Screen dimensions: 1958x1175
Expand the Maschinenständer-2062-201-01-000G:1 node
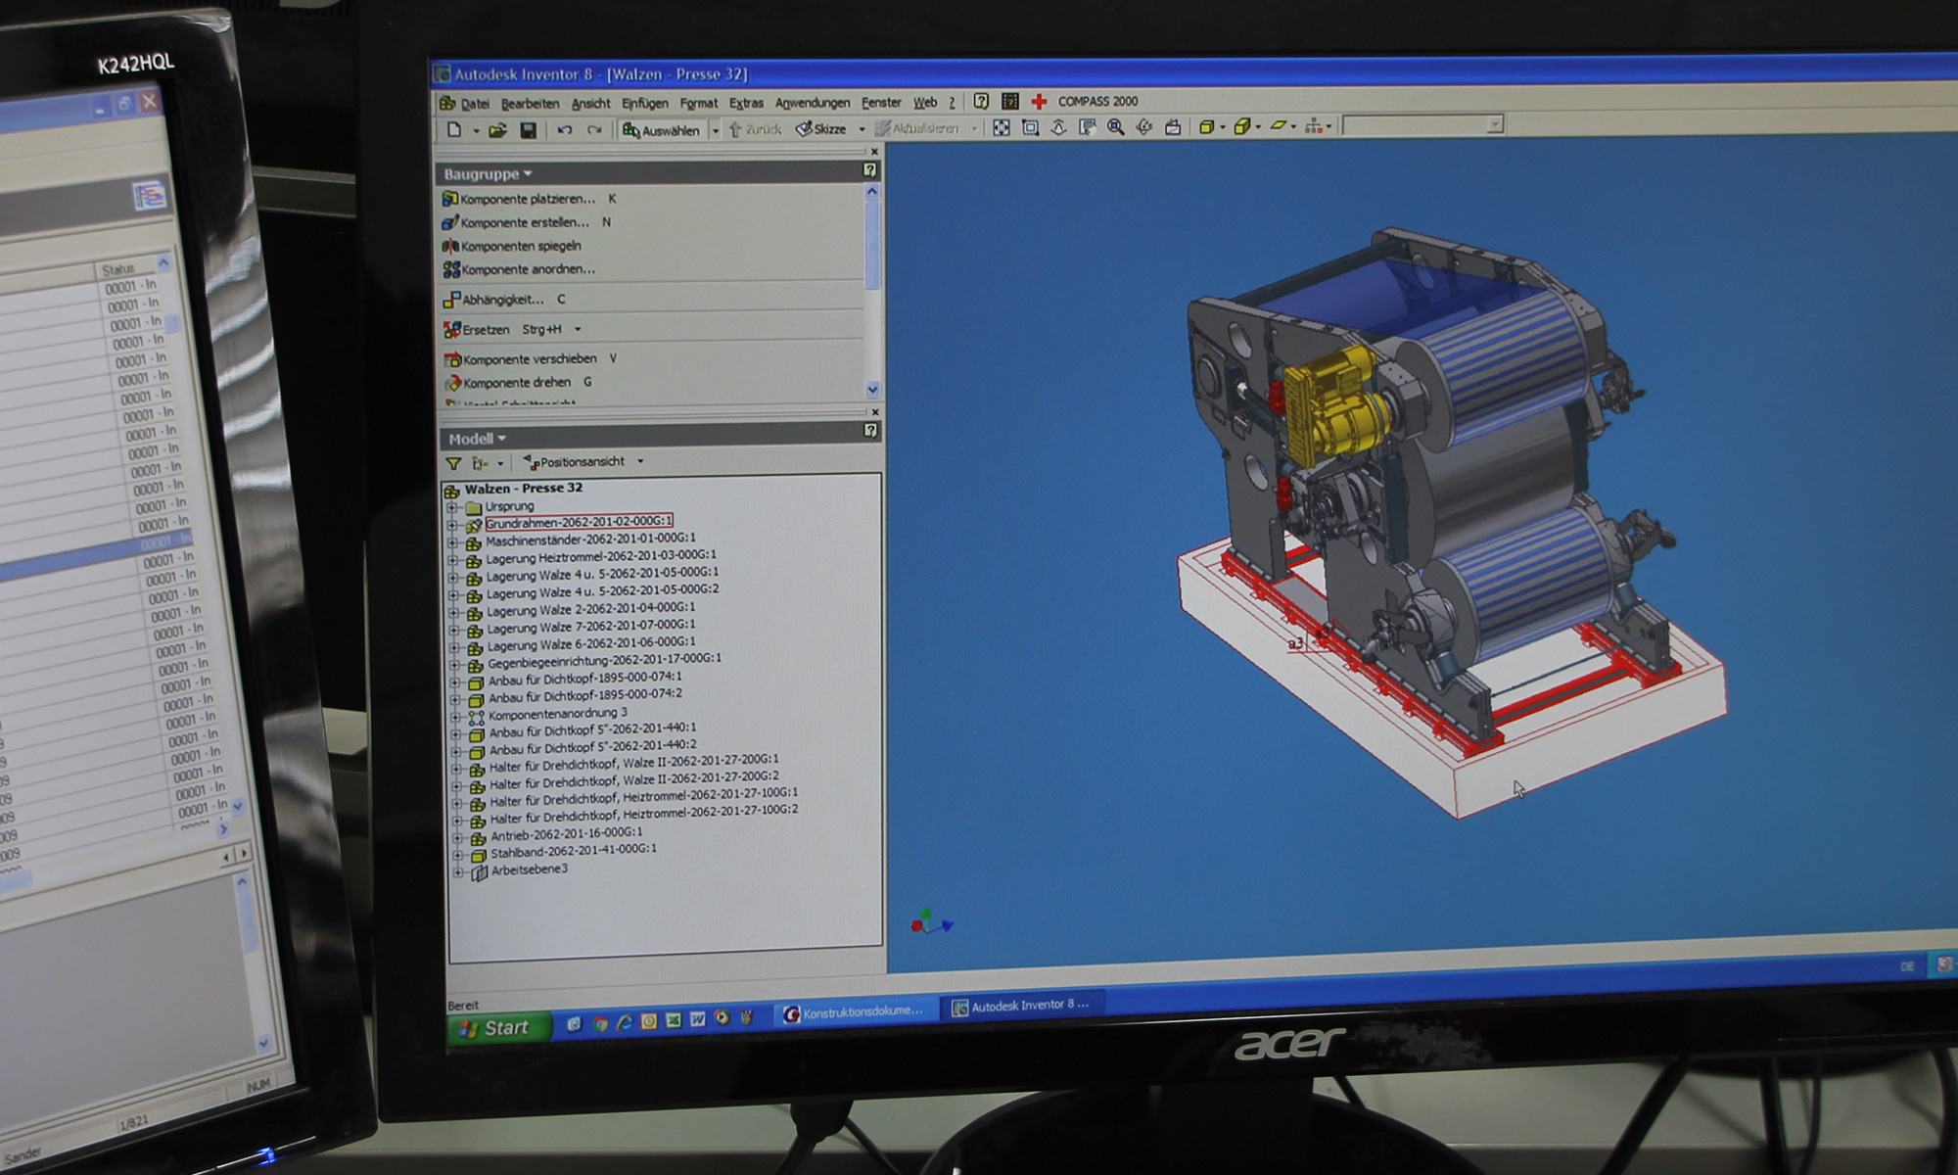click(x=452, y=542)
